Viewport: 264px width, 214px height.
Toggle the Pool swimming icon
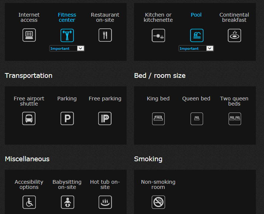(196, 35)
